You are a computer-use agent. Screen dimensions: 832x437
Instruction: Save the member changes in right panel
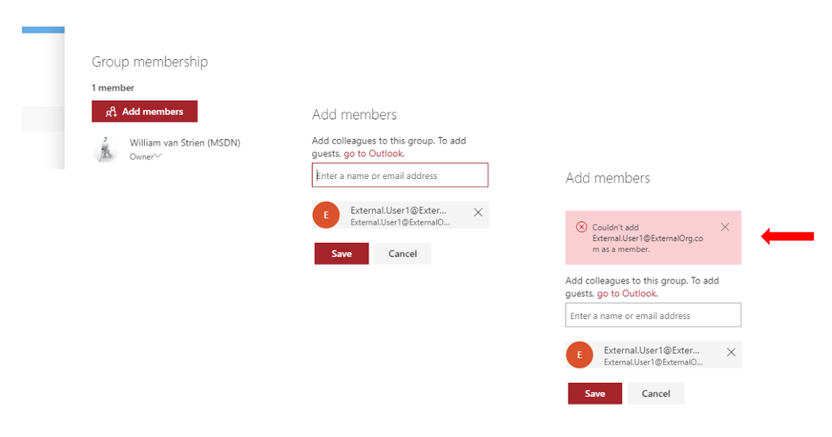(x=595, y=393)
